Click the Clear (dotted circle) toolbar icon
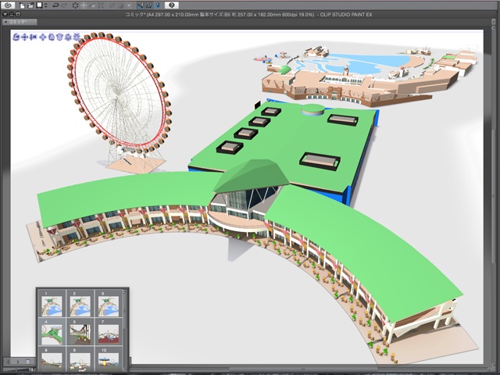The height and width of the screenshot is (375, 500). pos(75,5)
